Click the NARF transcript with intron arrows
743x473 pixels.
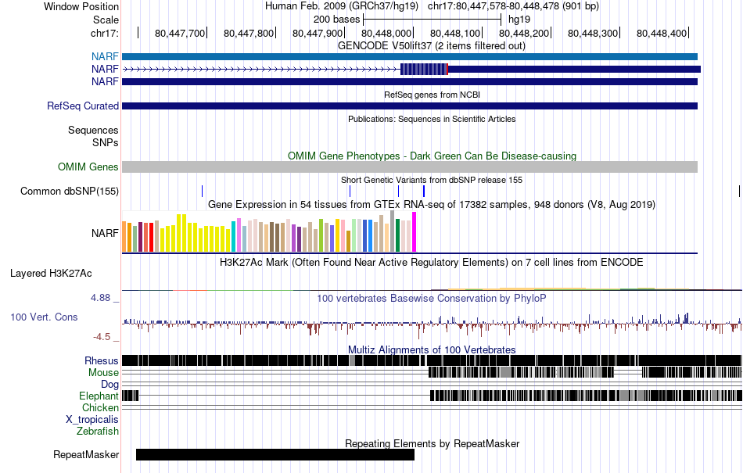click(x=411, y=69)
